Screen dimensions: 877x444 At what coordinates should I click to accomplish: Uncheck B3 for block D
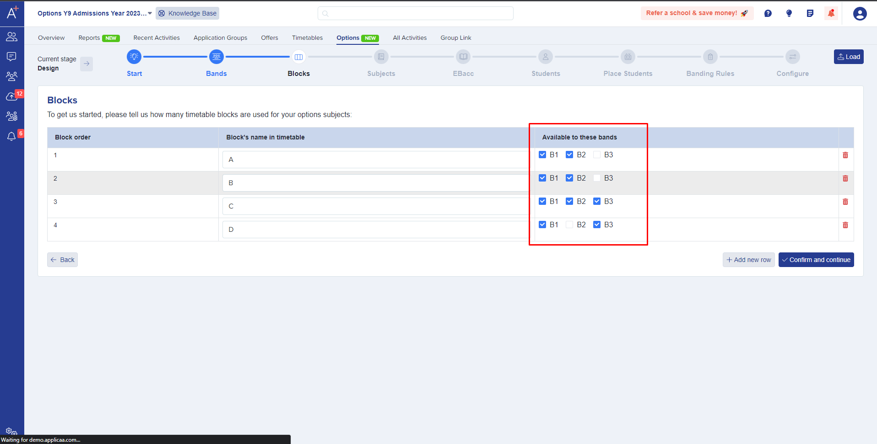tap(597, 225)
